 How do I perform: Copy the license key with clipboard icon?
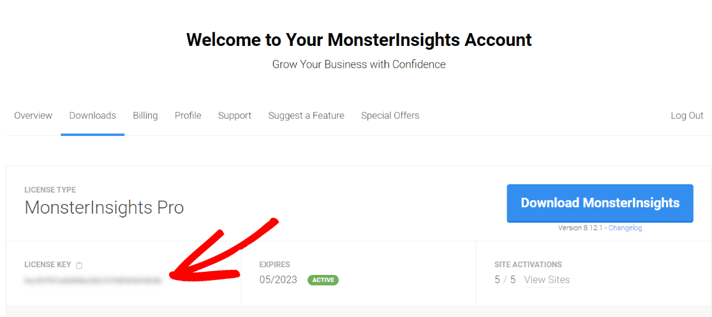(79, 265)
